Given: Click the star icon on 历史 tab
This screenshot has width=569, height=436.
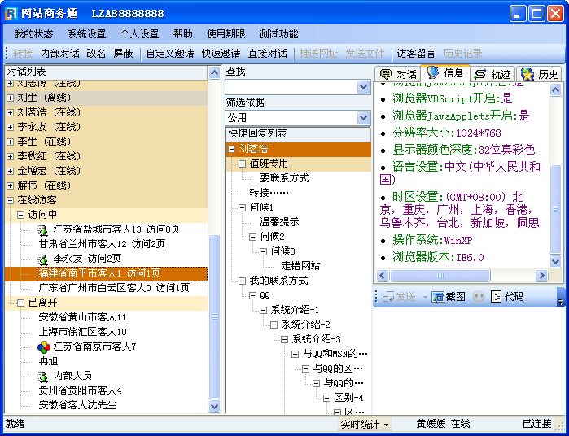Looking at the screenshot, I should 527,74.
